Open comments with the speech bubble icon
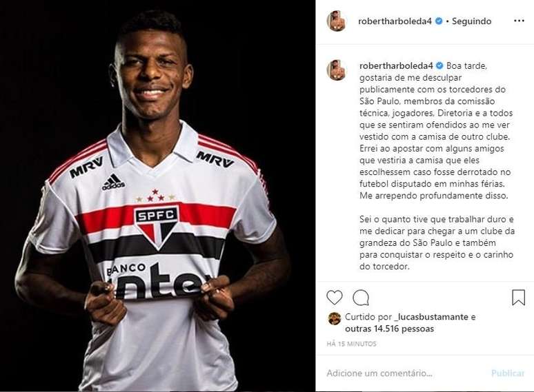 [361, 298]
